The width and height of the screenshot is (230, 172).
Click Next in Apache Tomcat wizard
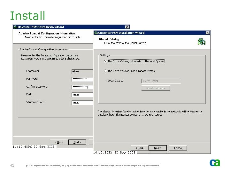[x=77, y=142]
